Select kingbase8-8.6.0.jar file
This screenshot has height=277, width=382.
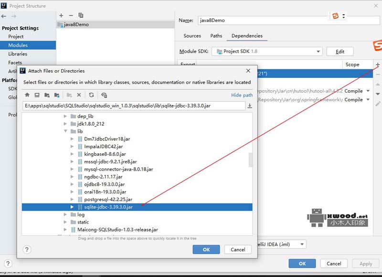[x=105, y=154]
